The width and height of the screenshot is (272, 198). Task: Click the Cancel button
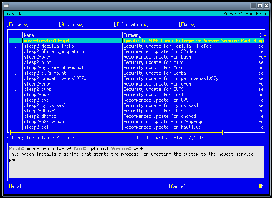(x=178, y=186)
